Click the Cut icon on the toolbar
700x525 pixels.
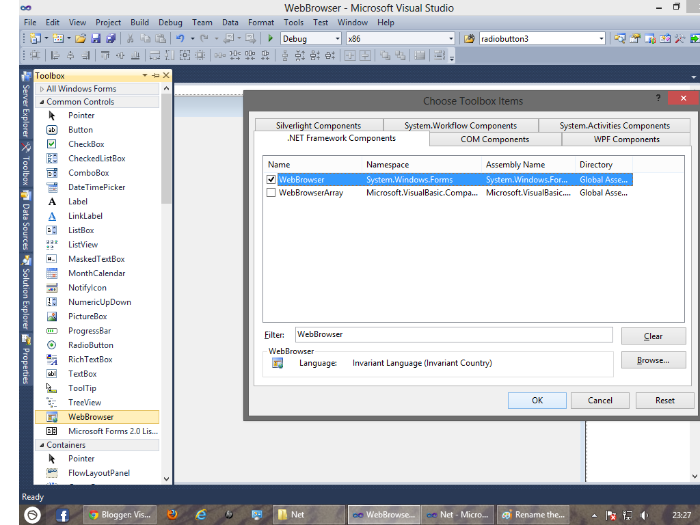130,38
